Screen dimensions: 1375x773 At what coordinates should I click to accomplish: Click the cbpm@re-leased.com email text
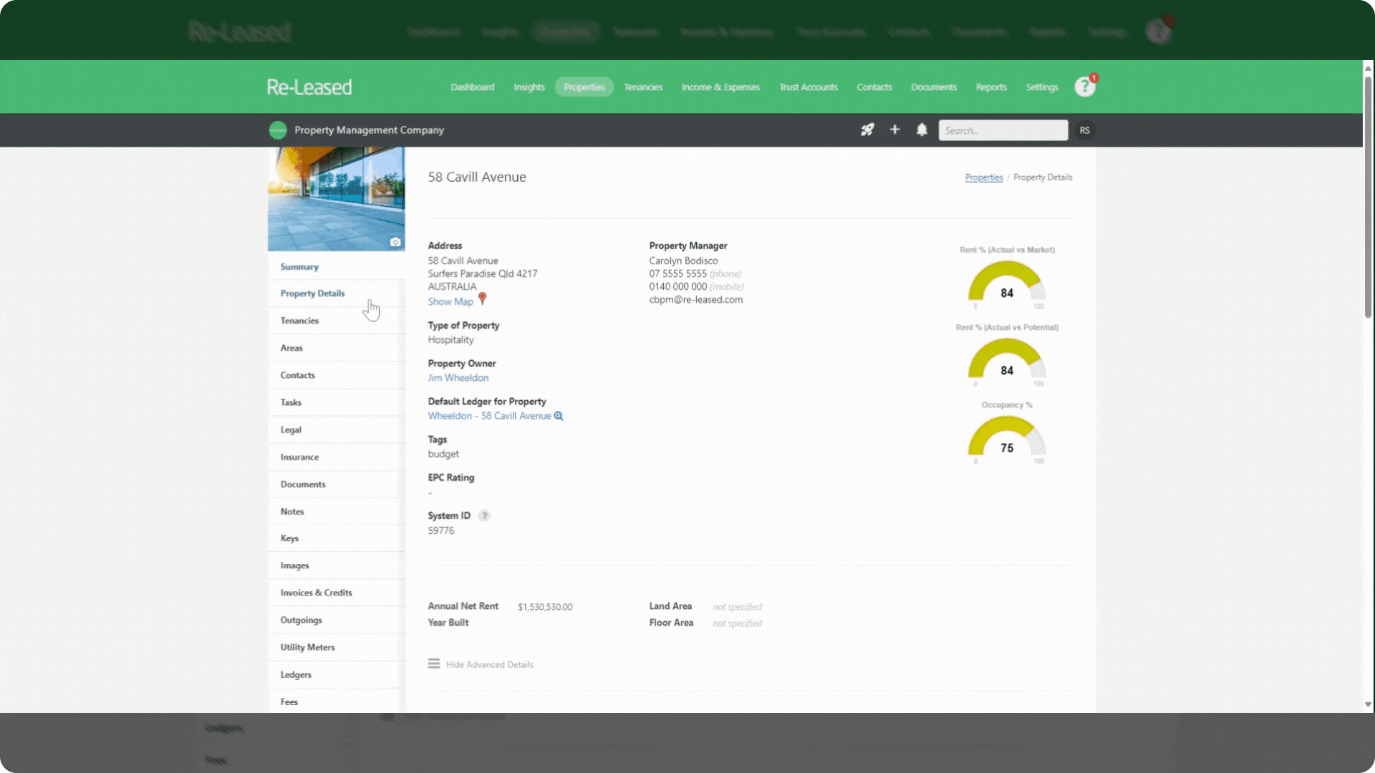(x=696, y=300)
